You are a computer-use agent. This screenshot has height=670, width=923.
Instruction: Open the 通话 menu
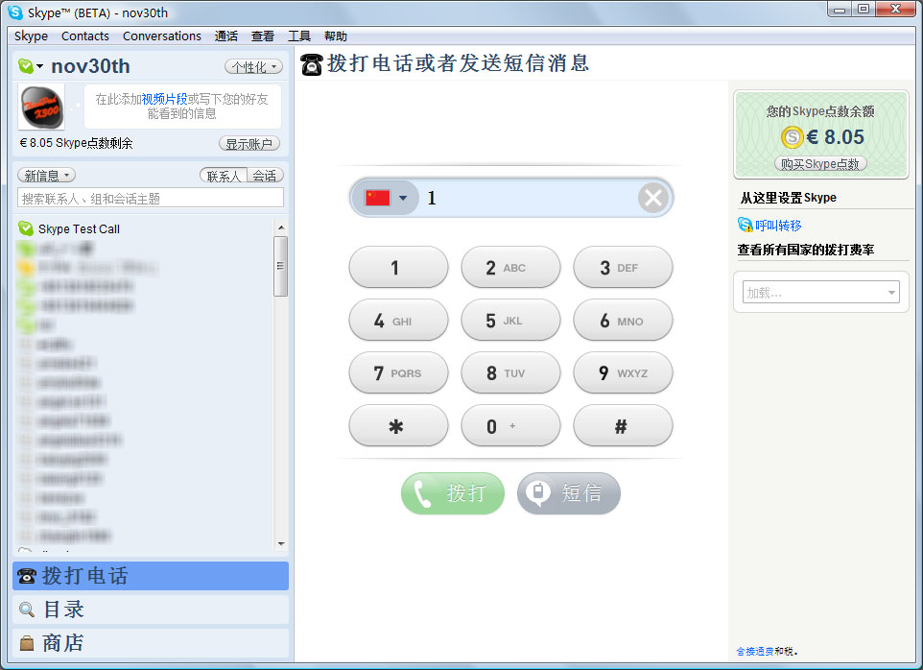click(226, 36)
